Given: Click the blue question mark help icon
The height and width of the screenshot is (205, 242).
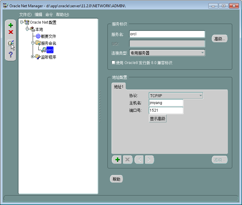Looking at the screenshot, I should coord(11,55).
